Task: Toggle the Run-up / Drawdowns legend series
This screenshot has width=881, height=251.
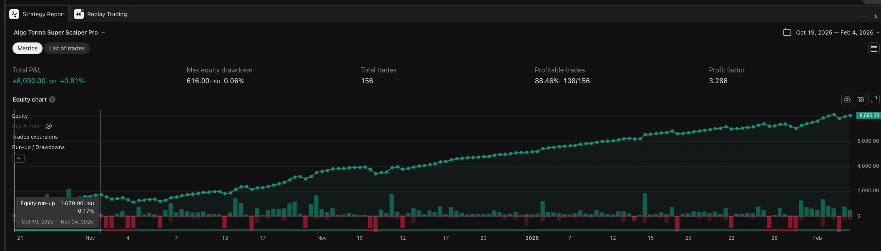Action: 38,147
